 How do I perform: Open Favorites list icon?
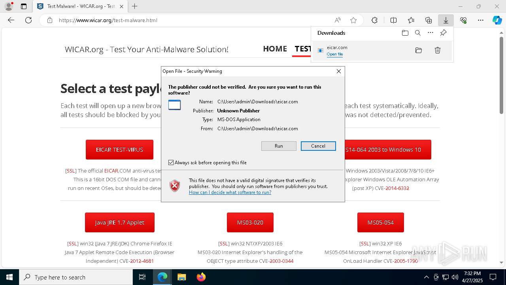point(411,20)
